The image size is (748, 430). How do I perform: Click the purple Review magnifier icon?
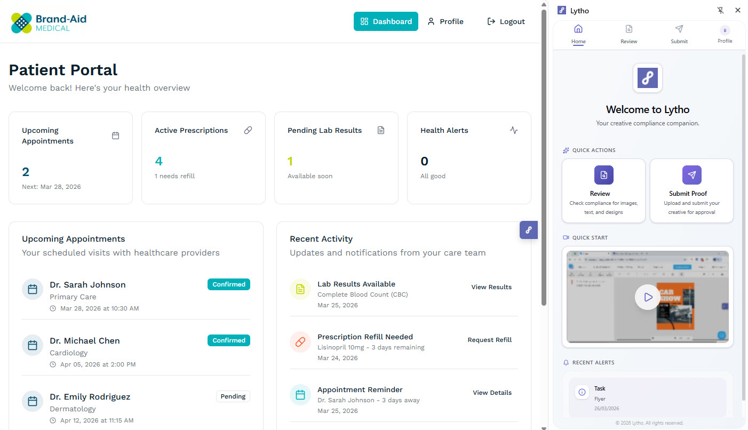[604, 175]
